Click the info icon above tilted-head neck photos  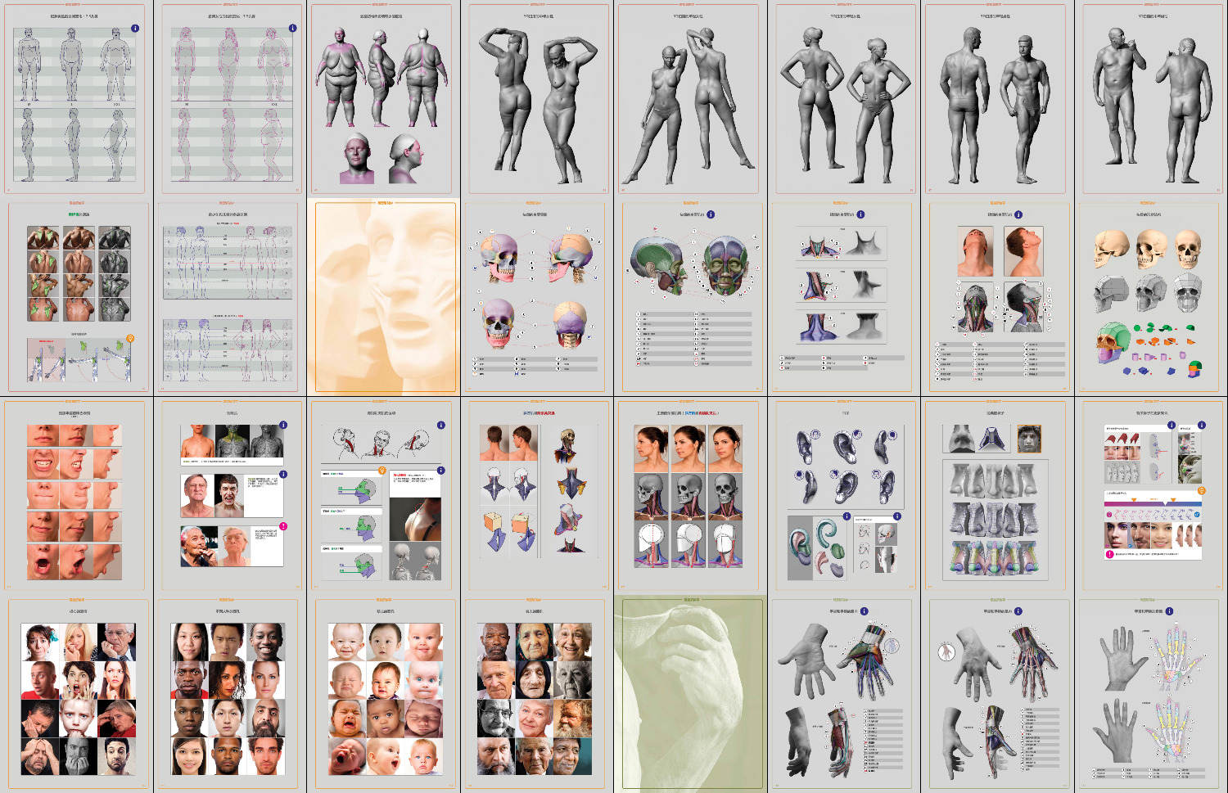tap(1018, 214)
